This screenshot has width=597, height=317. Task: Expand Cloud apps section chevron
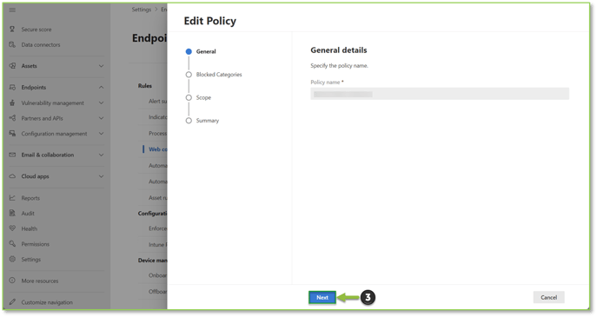coord(101,176)
